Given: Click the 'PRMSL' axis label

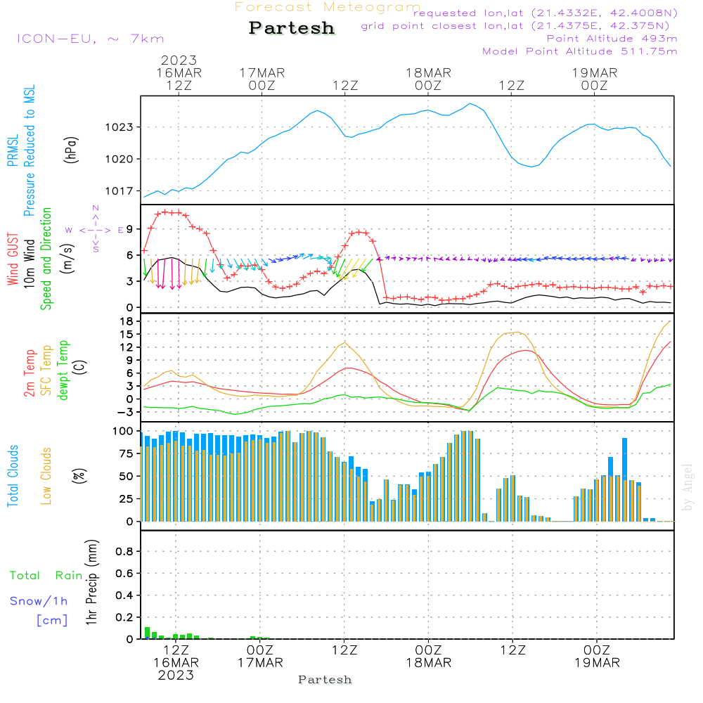Looking at the screenshot, I should click(x=13, y=150).
